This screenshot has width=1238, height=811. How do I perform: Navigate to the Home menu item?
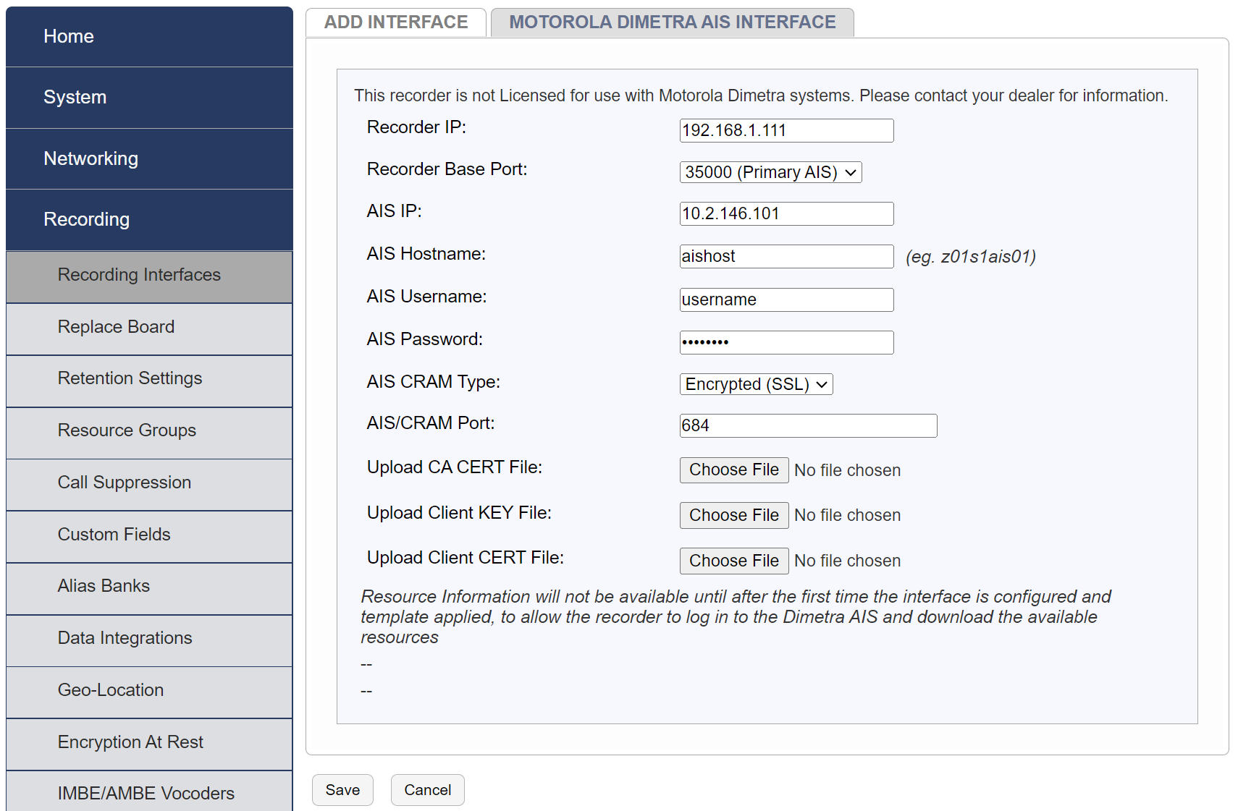click(x=68, y=36)
